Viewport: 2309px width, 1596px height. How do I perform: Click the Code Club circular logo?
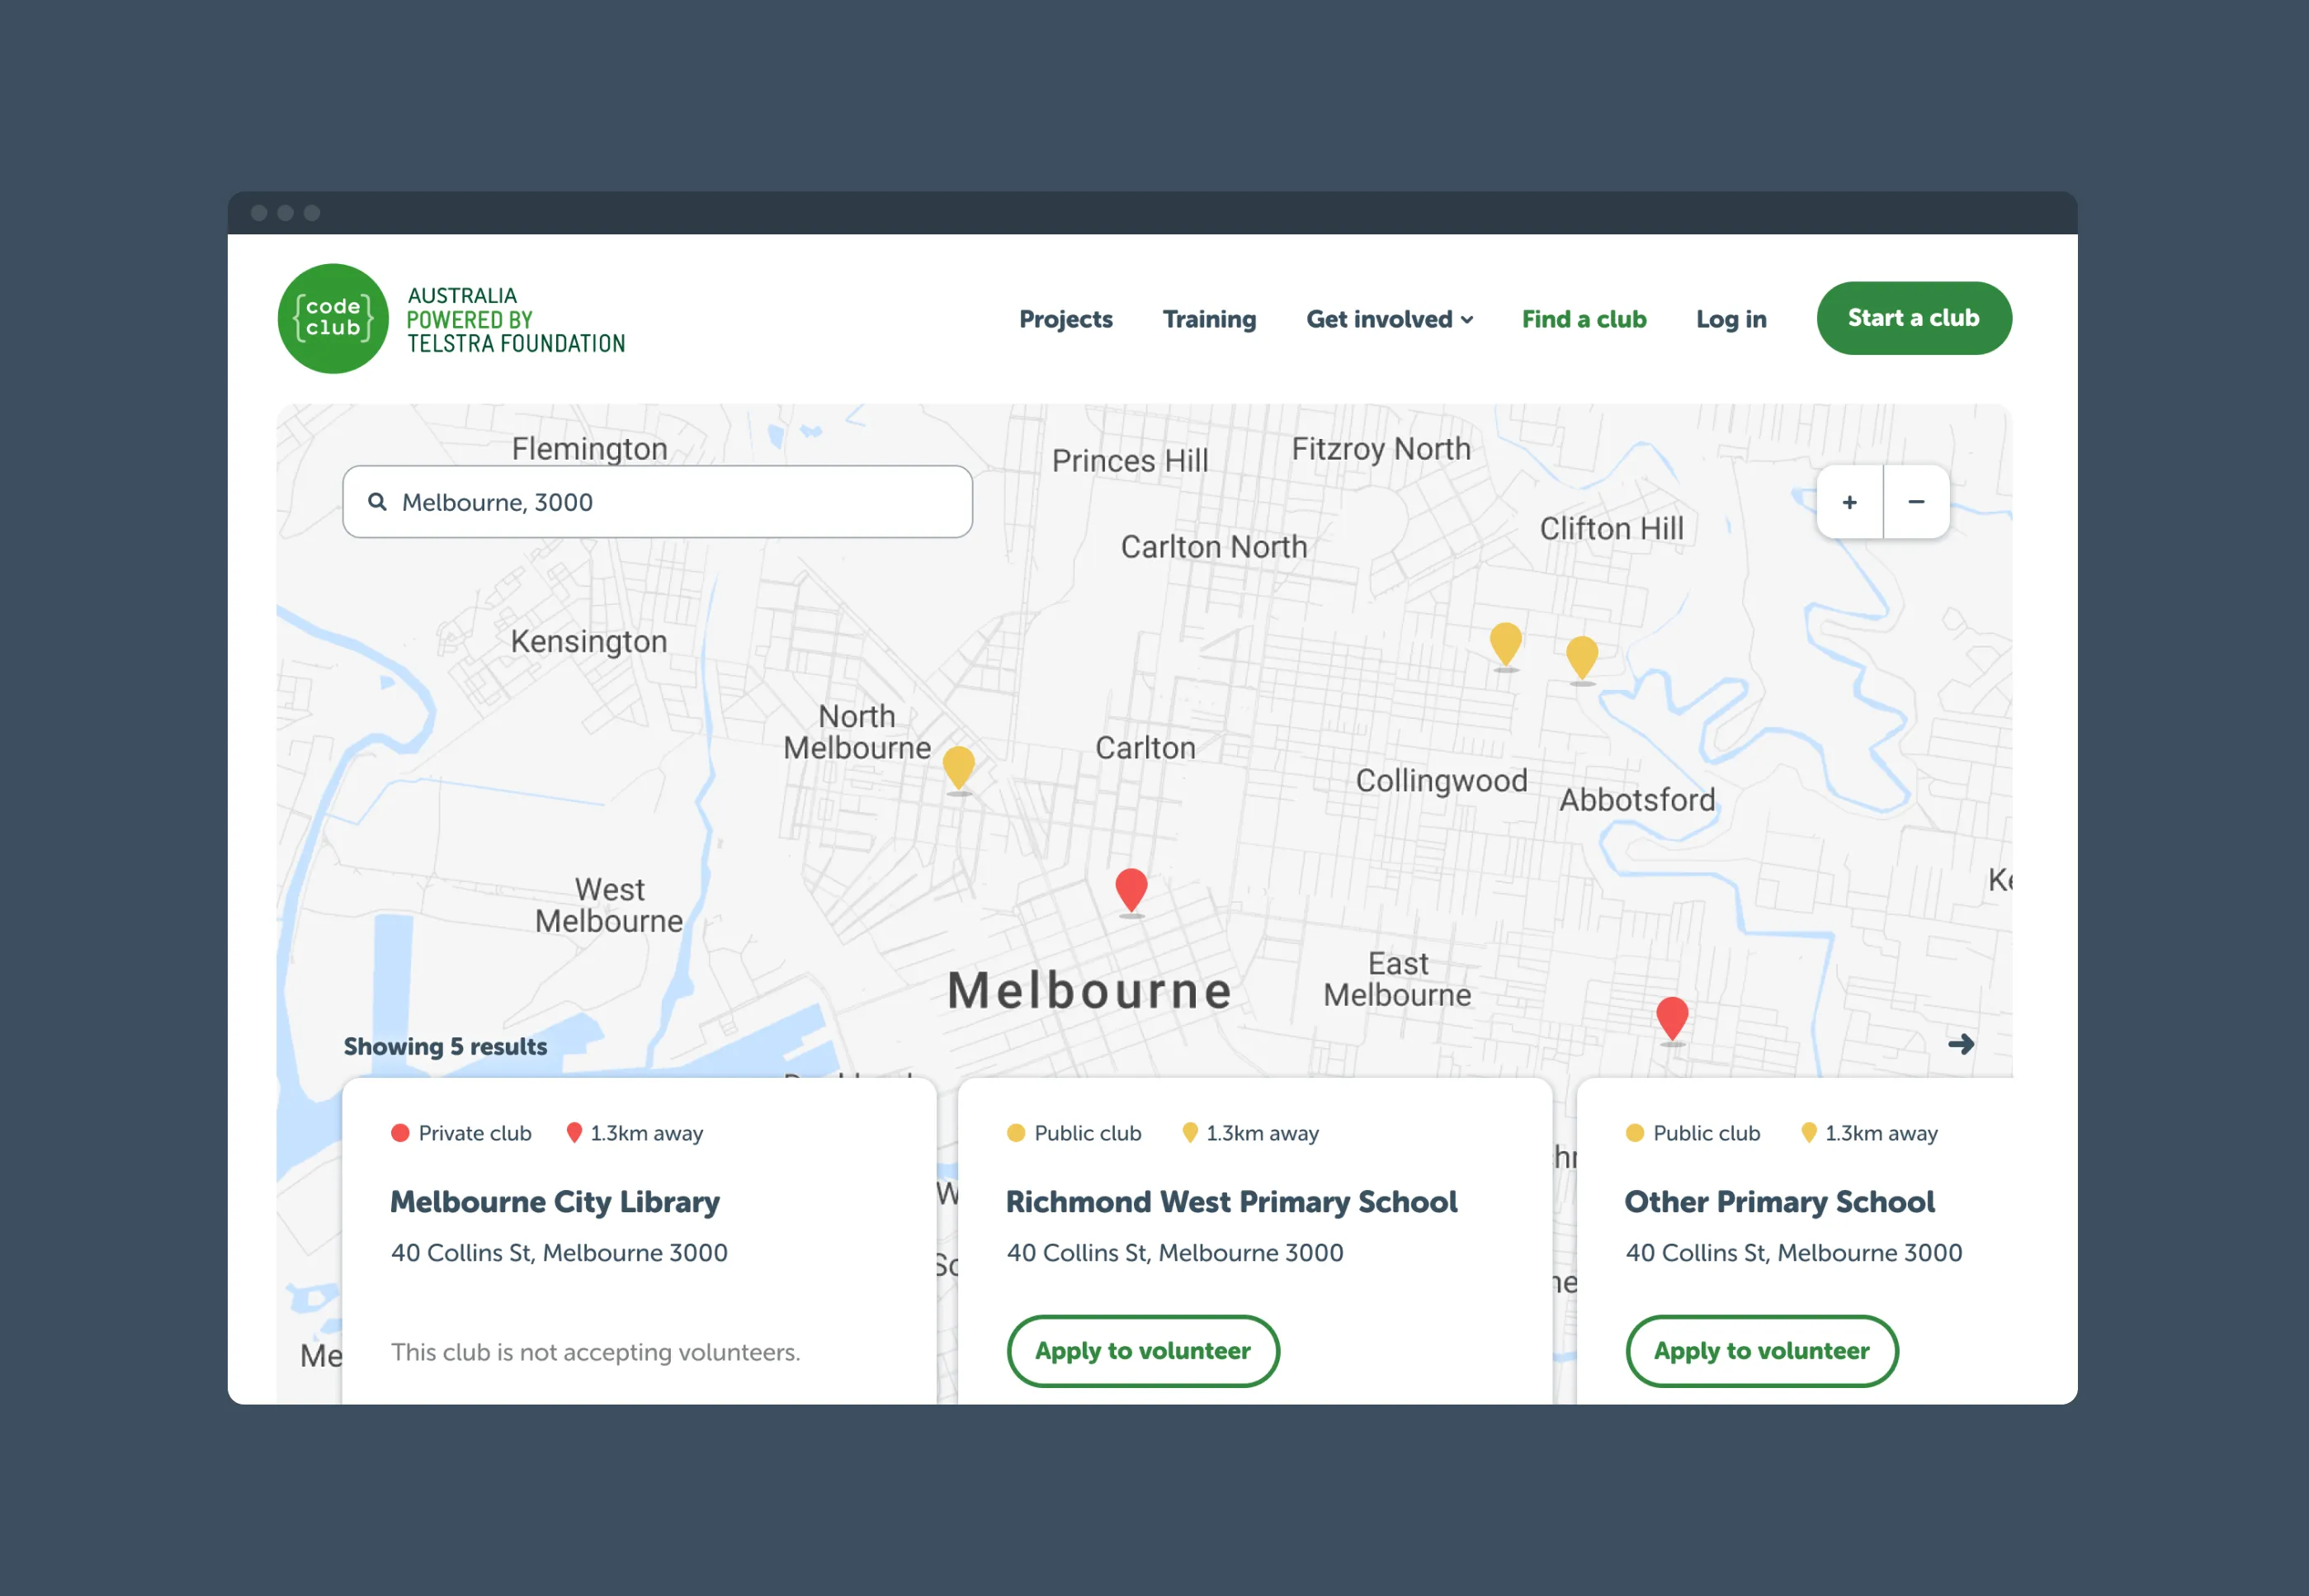[x=333, y=318]
